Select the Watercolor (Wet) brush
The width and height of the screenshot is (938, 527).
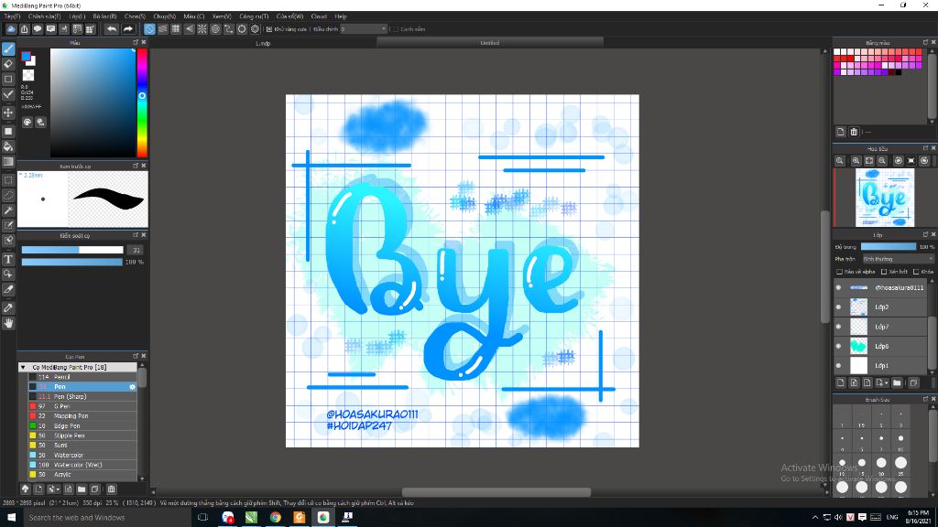(x=82, y=465)
